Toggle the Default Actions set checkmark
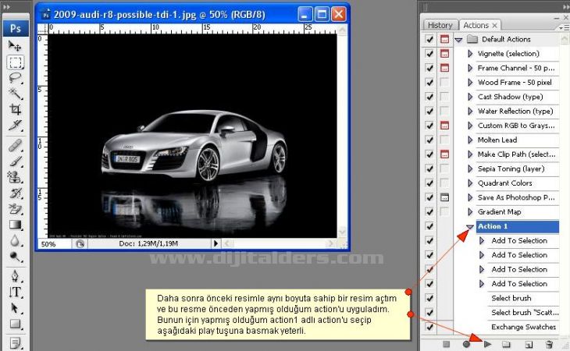The width and height of the screenshot is (570, 351). click(x=429, y=39)
